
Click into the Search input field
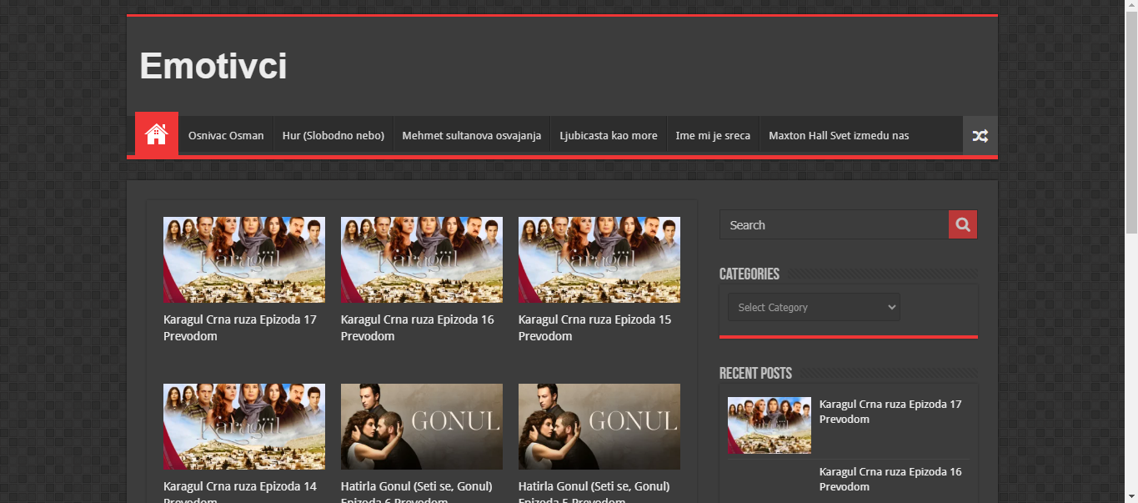click(x=834, y=224)
